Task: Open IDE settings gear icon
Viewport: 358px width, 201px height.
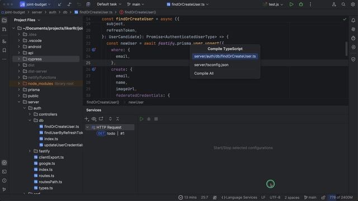Action: pos(353,4)
